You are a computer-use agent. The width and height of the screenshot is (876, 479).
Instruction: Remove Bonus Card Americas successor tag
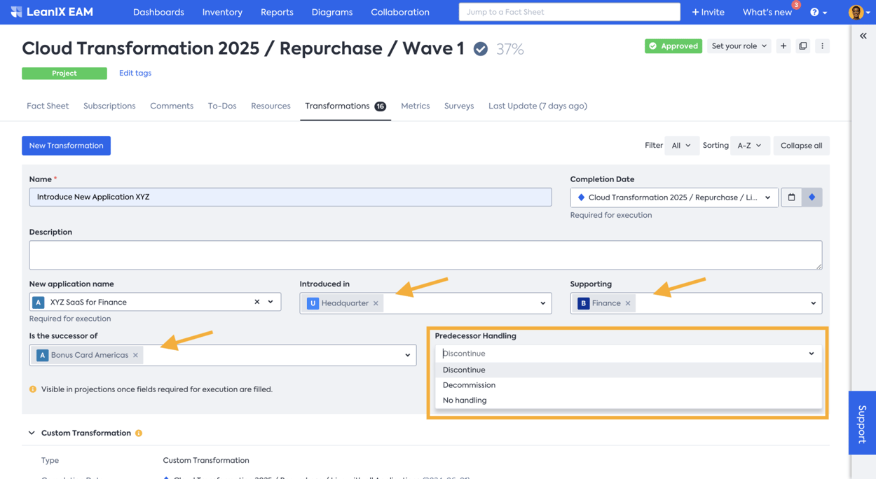coord(136,355)
